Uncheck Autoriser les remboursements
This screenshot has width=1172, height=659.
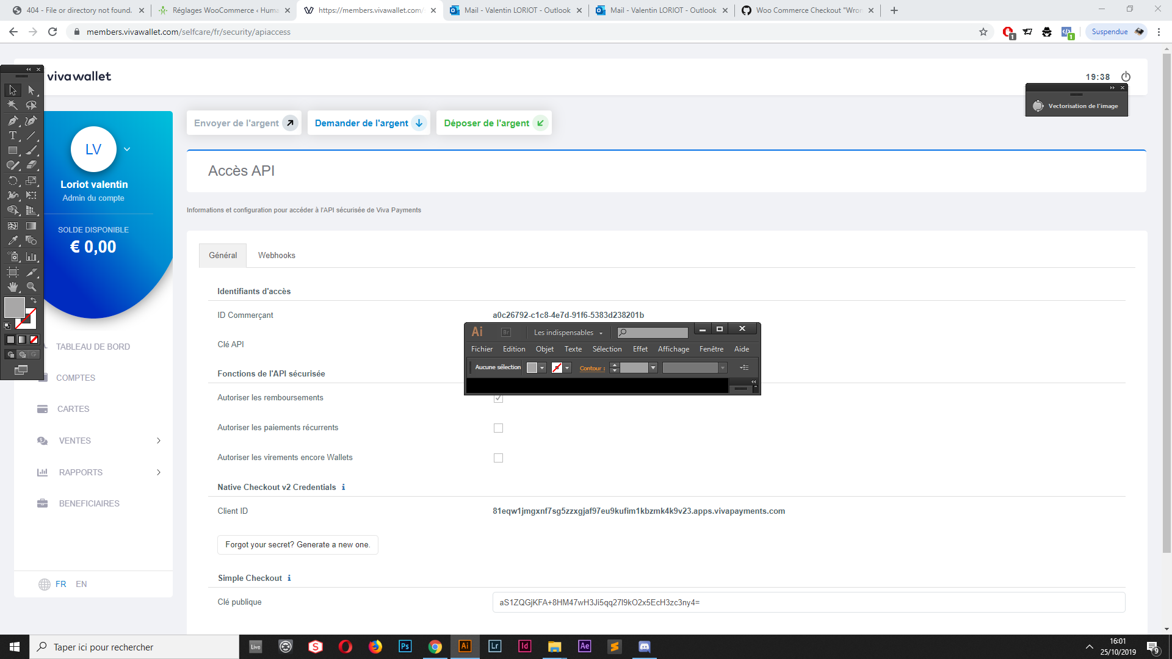499,398
